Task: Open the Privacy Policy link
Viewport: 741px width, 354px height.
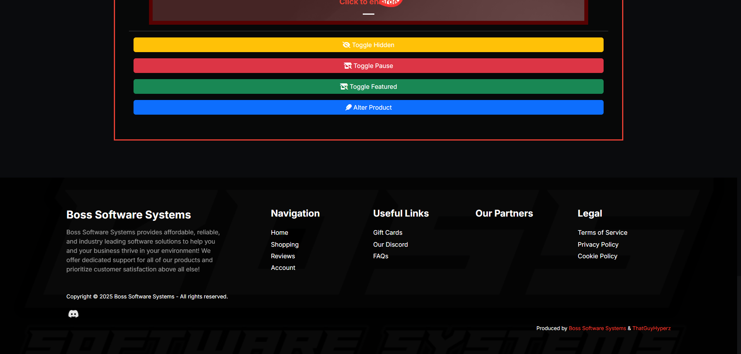Action: point(598,244)
